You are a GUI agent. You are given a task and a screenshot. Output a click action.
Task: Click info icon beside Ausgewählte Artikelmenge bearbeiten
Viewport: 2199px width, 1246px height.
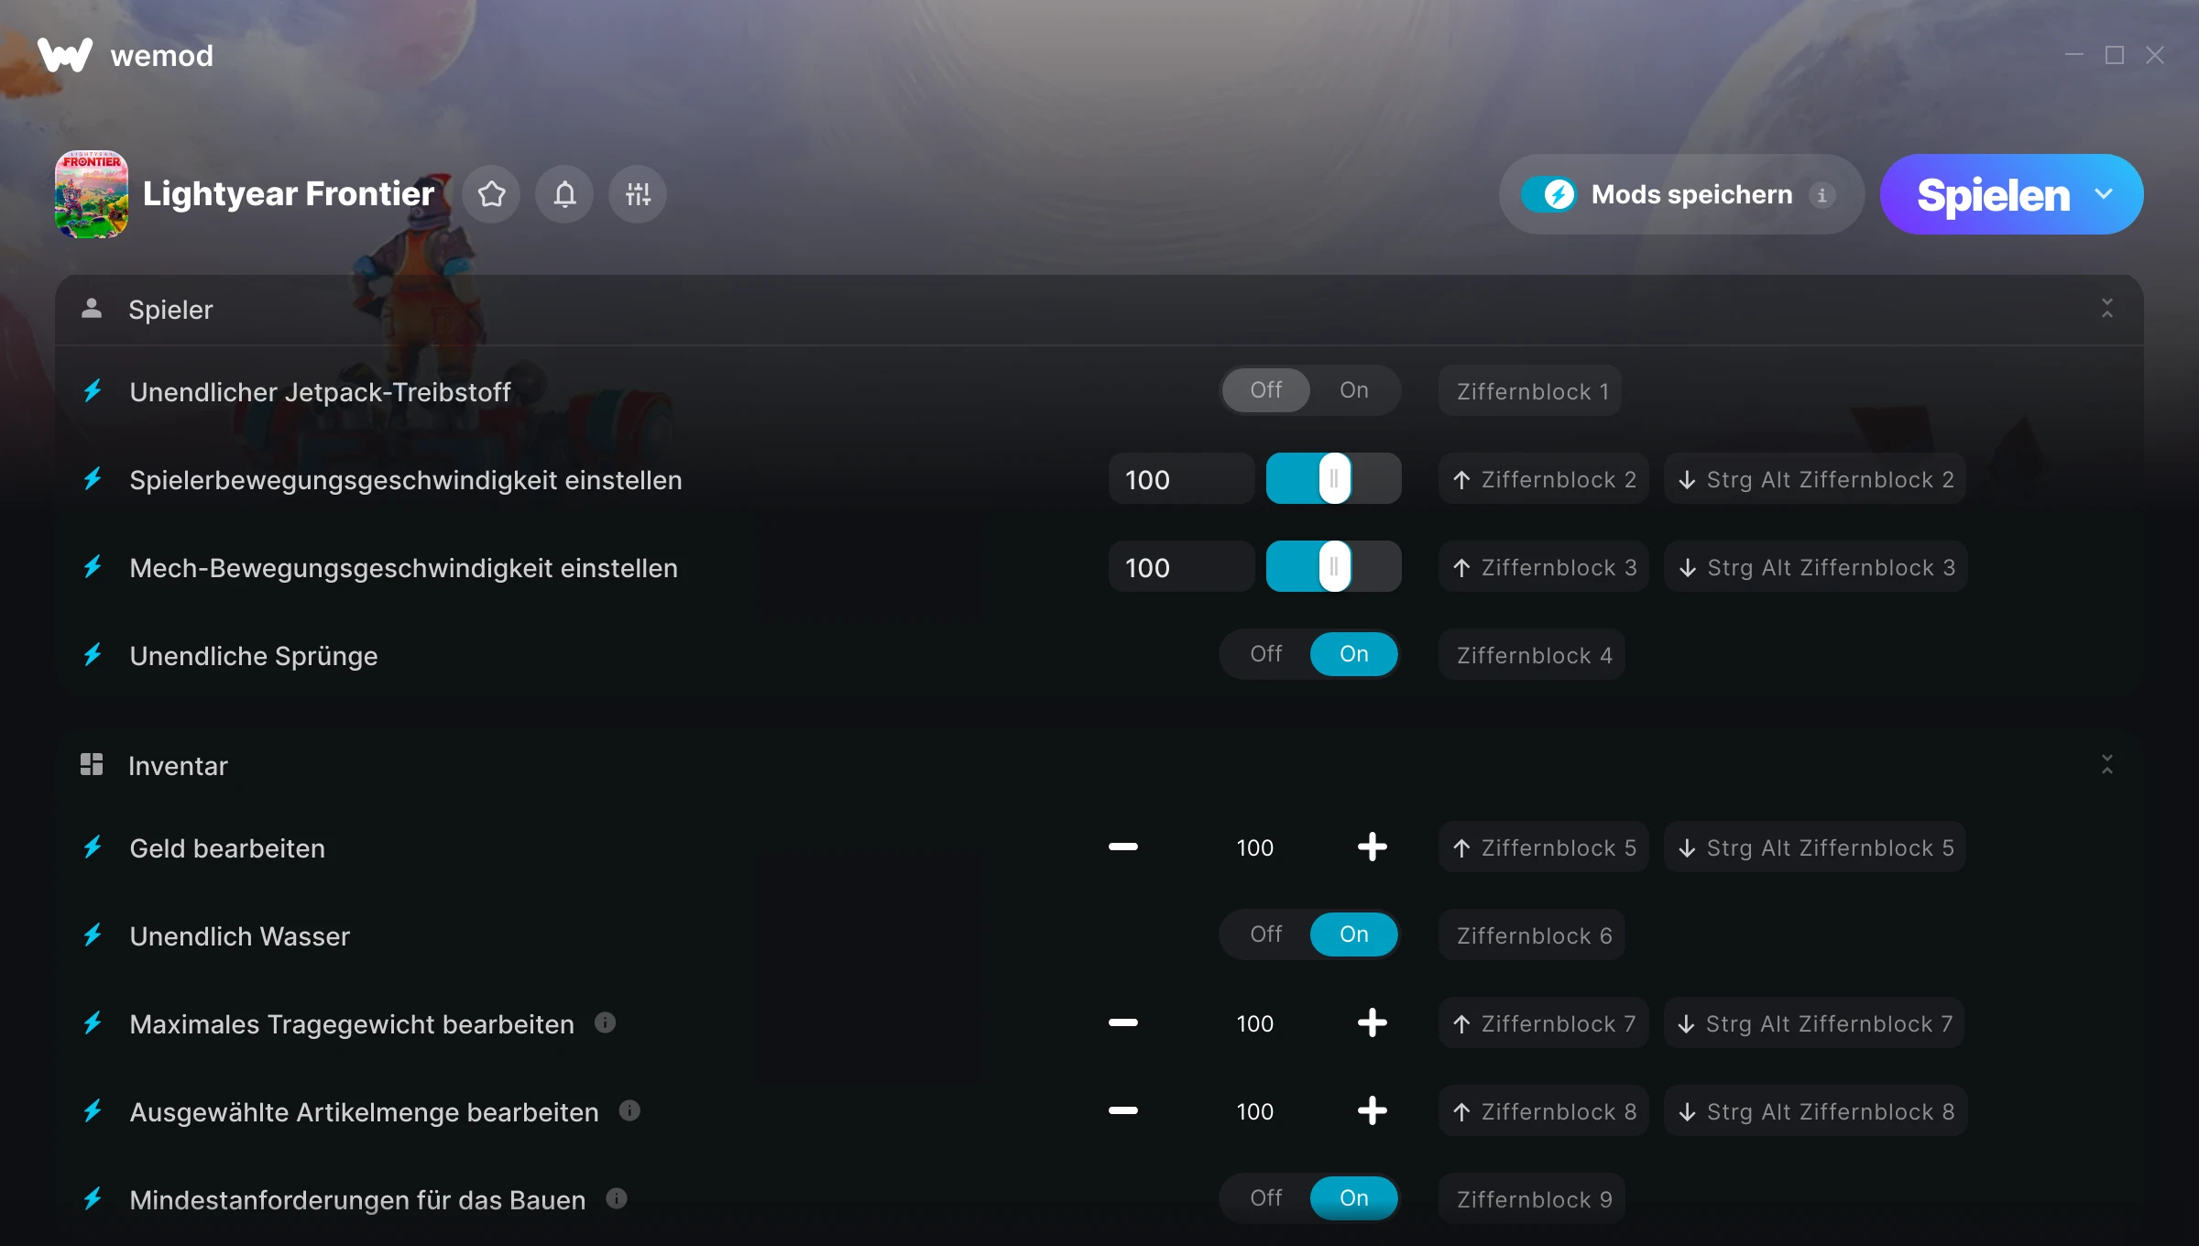coord(629,1111)
